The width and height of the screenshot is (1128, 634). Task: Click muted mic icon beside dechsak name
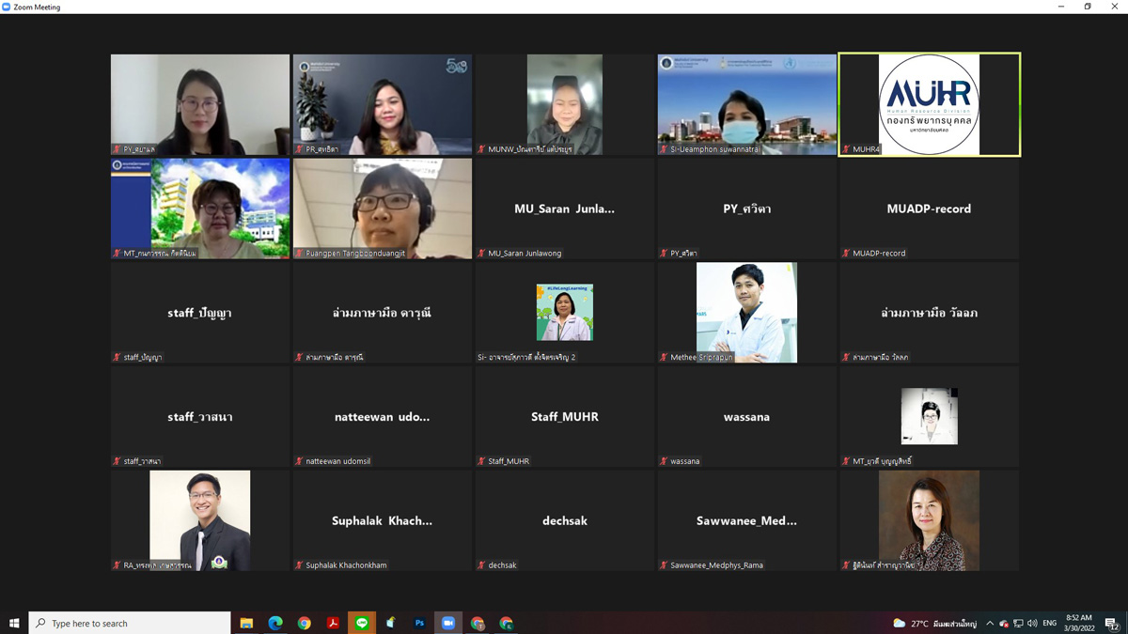click(x=481, y=565)
